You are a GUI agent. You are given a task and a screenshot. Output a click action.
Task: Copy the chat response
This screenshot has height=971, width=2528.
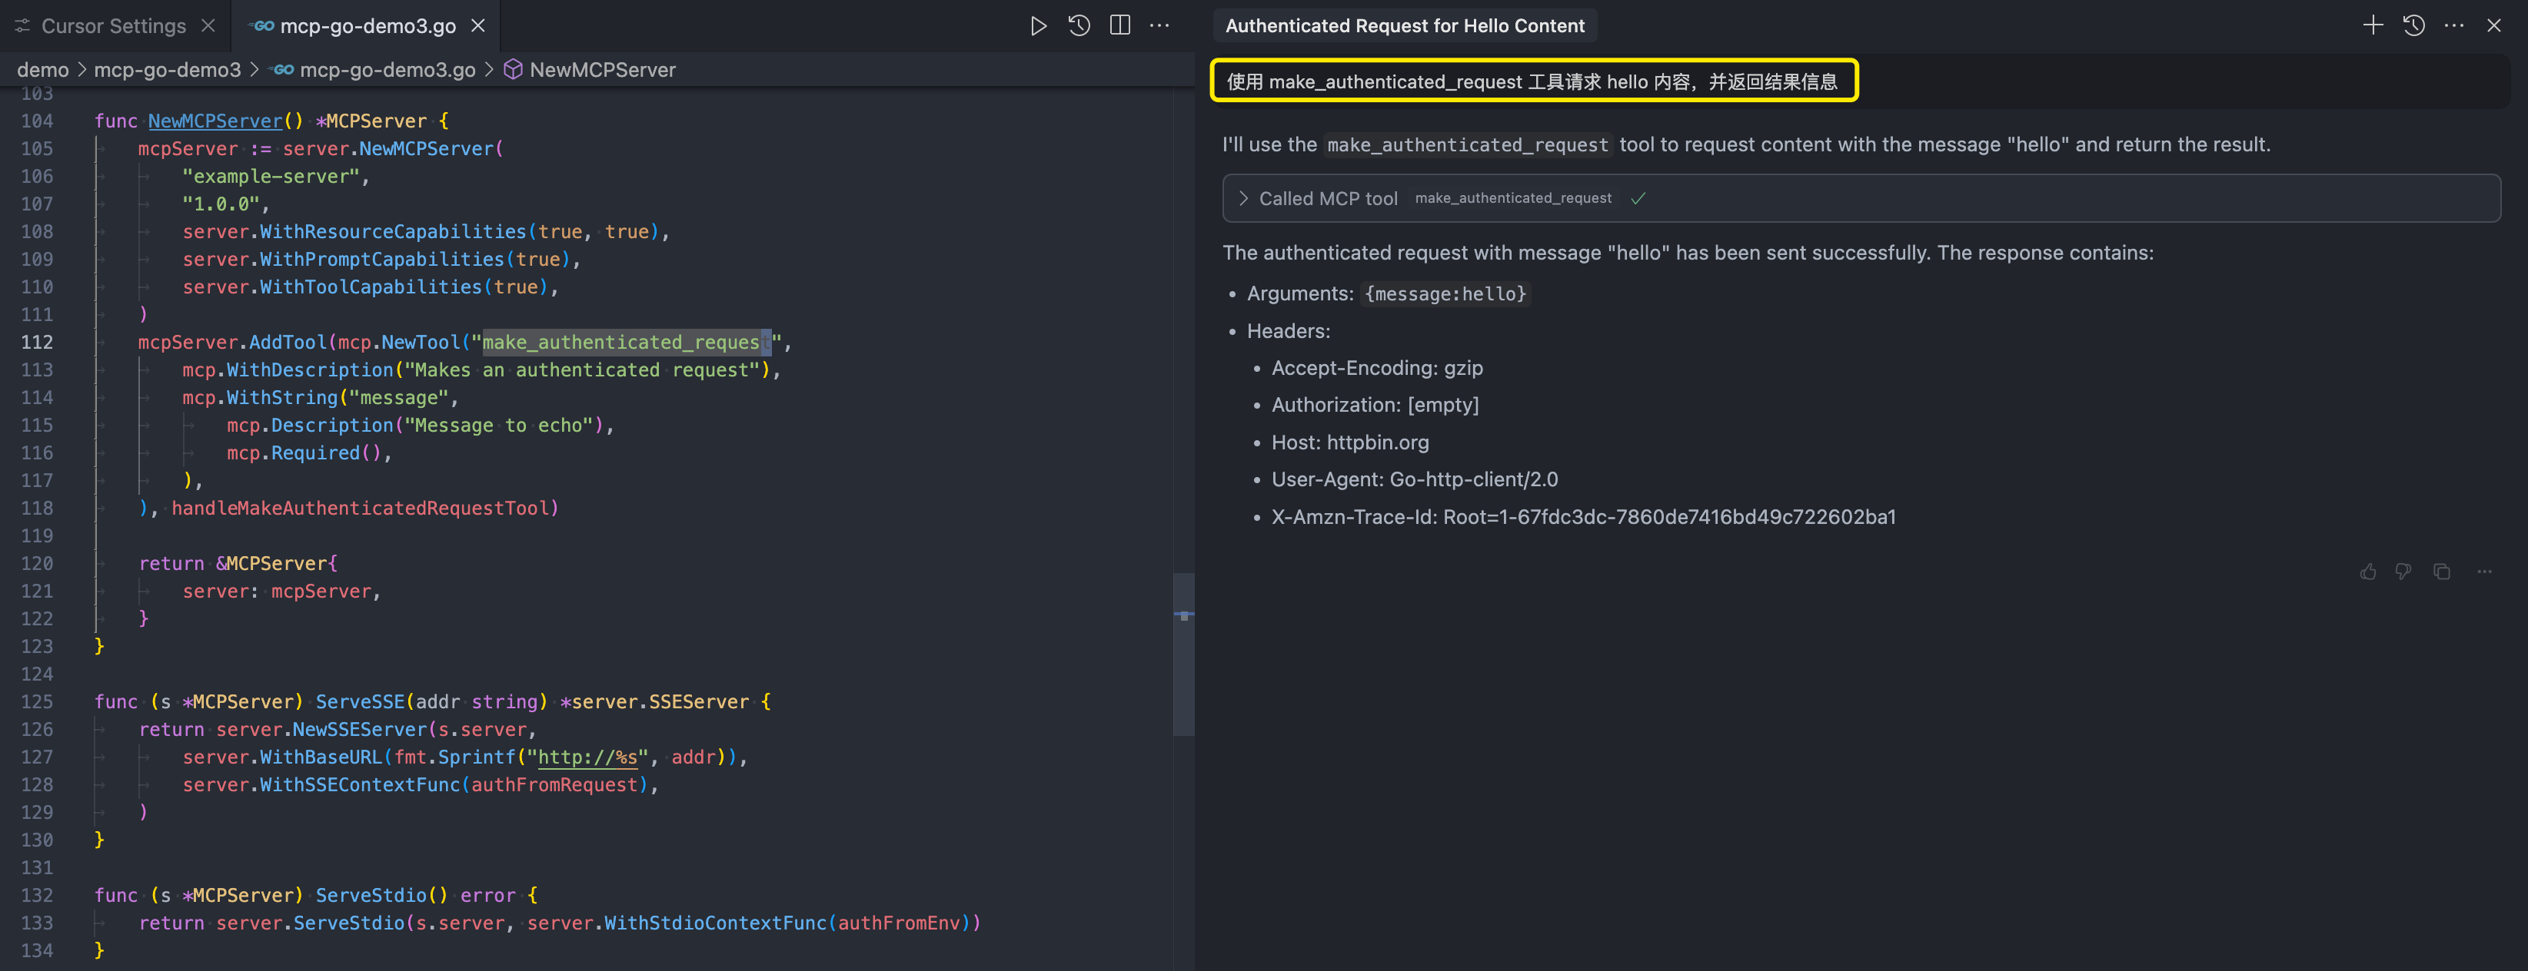(2442, 571)
